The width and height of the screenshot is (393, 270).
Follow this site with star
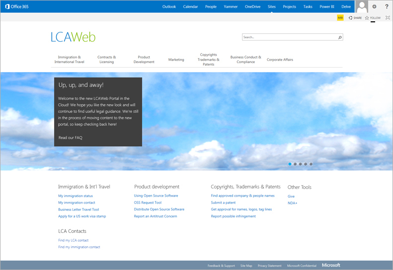[x=373, y=18]
